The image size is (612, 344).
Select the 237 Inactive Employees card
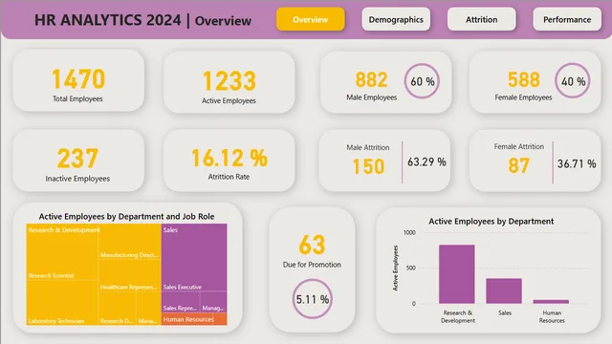click(78, 161)
